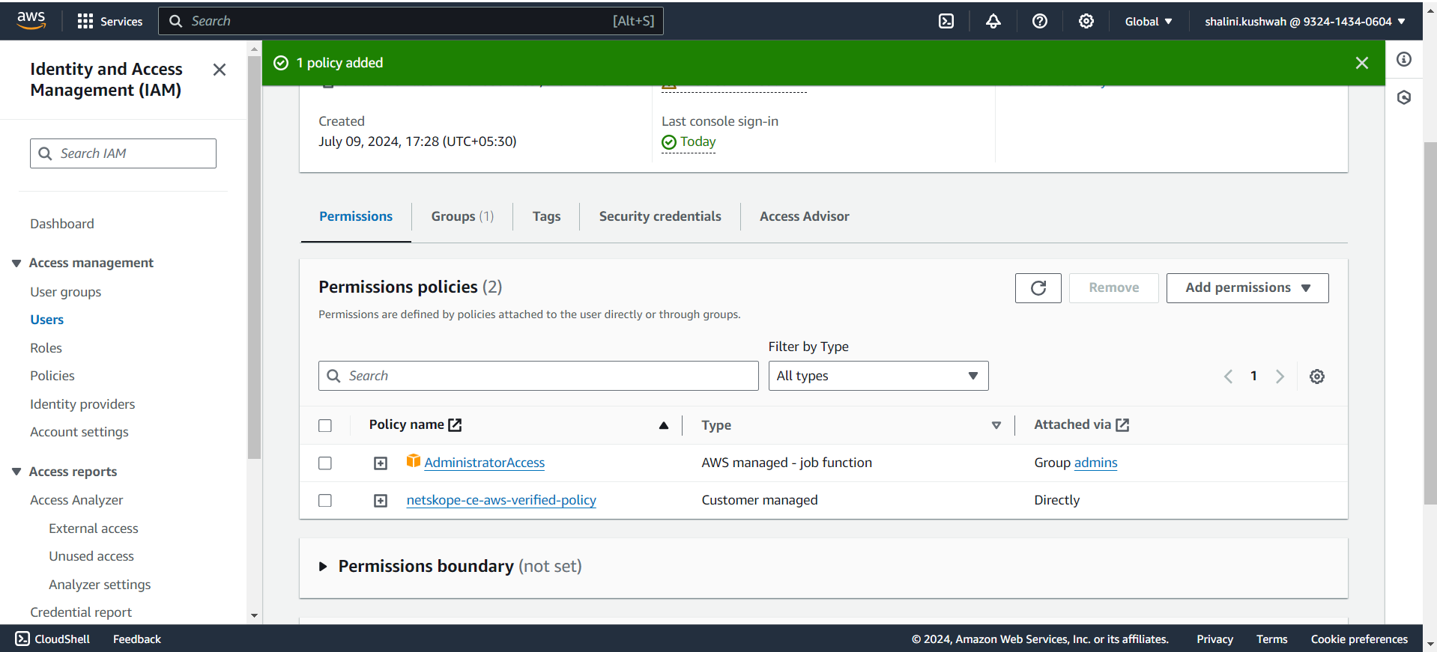Screen dimensions: 1437x652
Task: Switch to the Permissions tab
Action: pyautogui.click(x=356, y=216)
